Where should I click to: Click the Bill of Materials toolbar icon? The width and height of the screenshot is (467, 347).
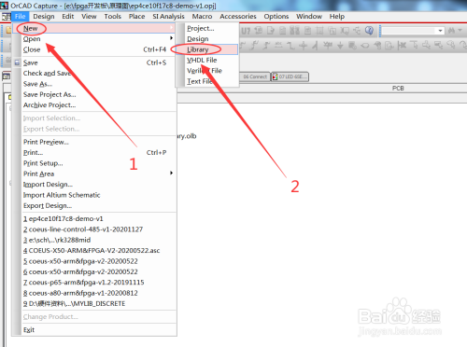coord(307,30)
